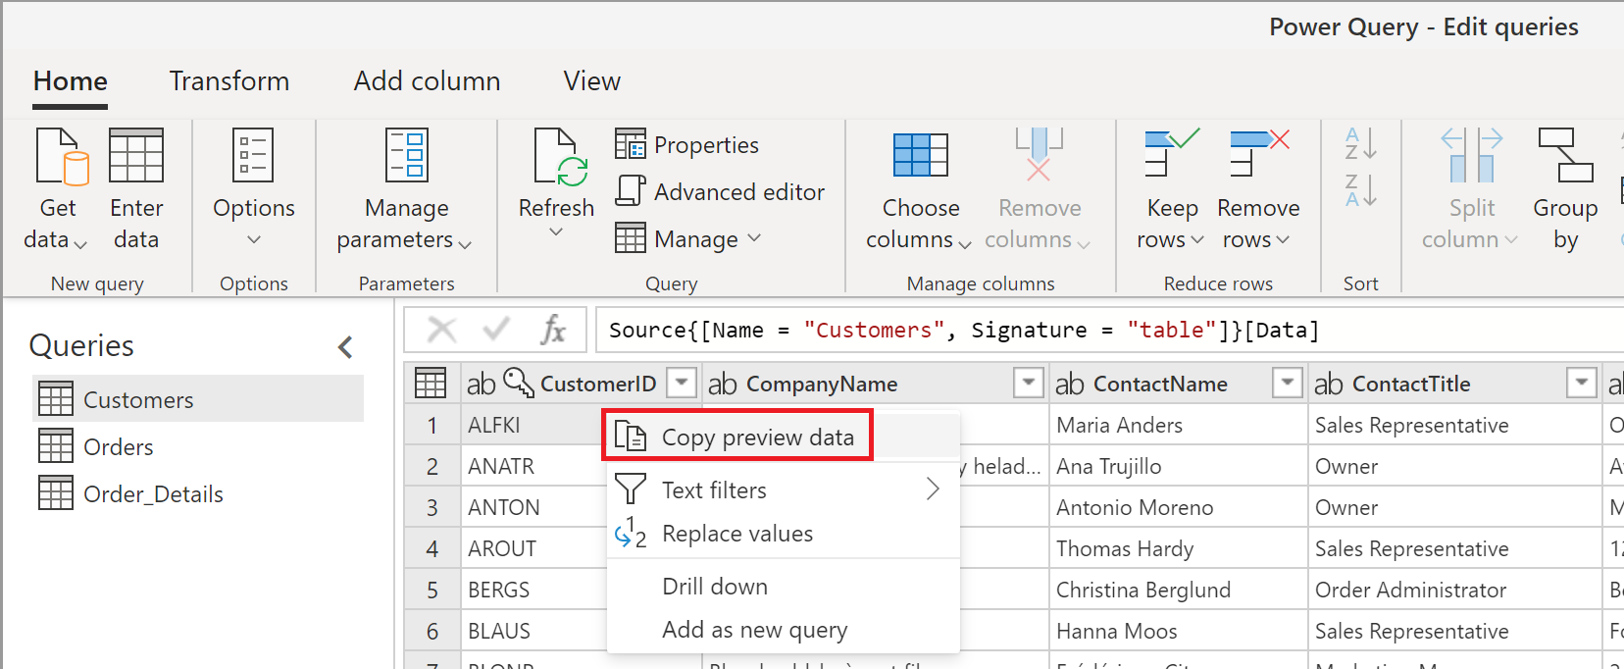The image size is (1624, 669).
Task: Switch to the Transform tab
Action: click(x=229, y=81)
